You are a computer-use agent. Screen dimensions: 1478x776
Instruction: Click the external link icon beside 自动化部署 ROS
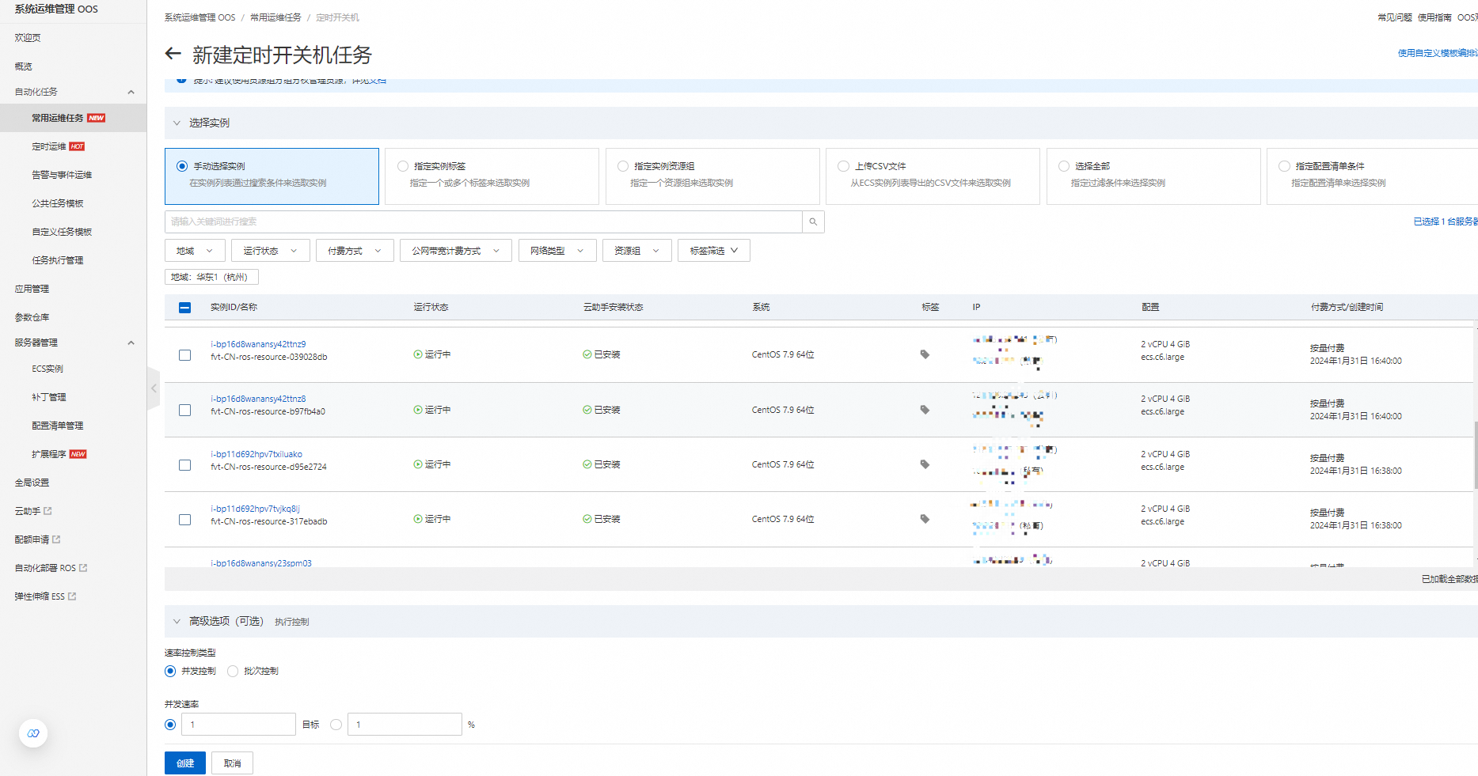84,568
